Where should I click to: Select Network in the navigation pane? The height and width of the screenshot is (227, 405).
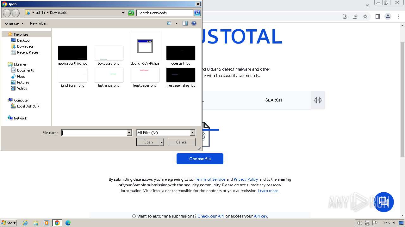click(20, 118)
